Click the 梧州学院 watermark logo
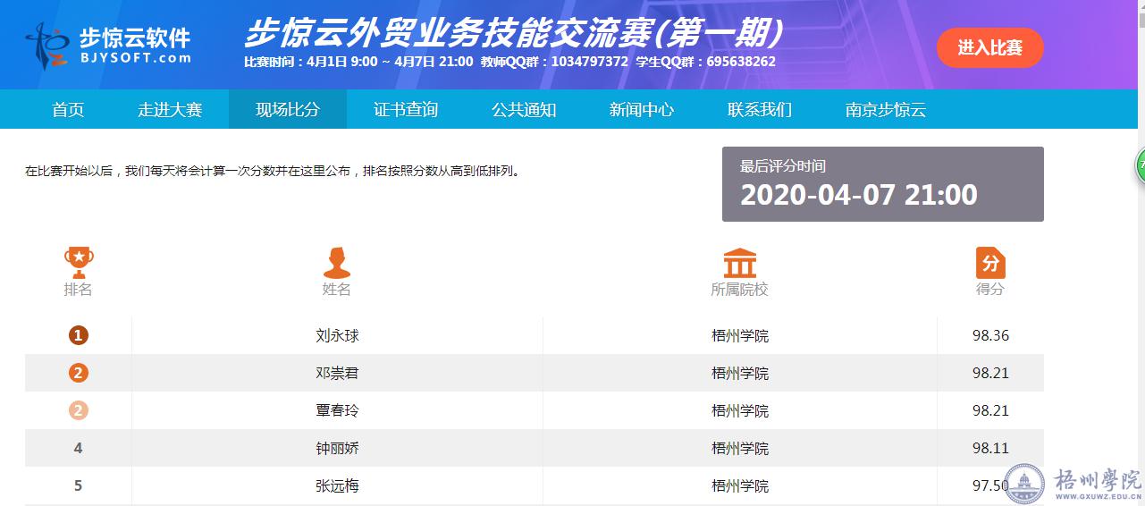This screenshot has width=1145, height=506. (x=1024, y=484)
